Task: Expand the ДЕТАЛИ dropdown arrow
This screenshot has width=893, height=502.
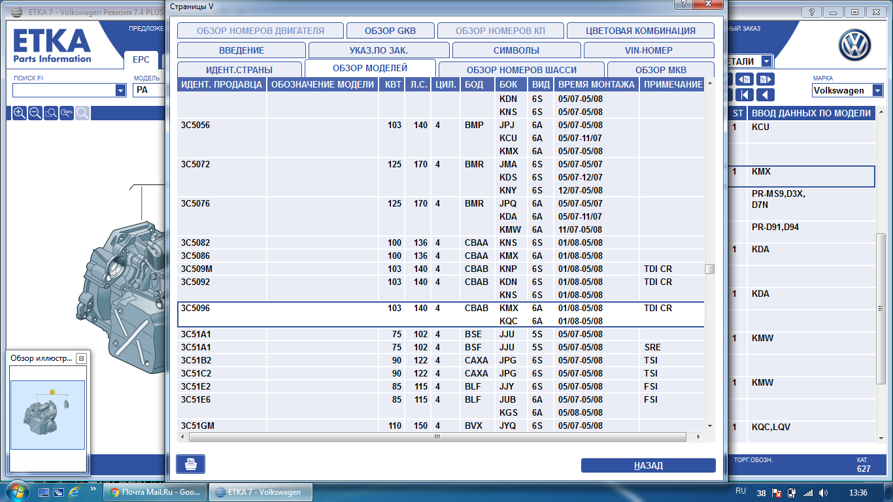Action: click(766, 61)
